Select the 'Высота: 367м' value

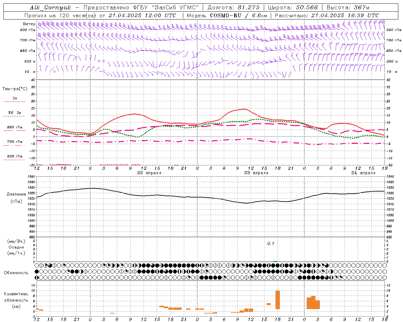tap(348, 8)
